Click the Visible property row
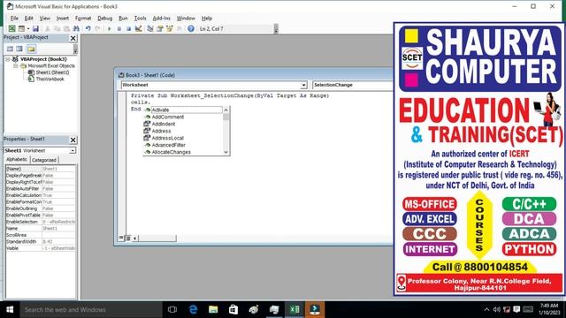Image resolution: width=566 pixels, height=318 pixels. 41,248
